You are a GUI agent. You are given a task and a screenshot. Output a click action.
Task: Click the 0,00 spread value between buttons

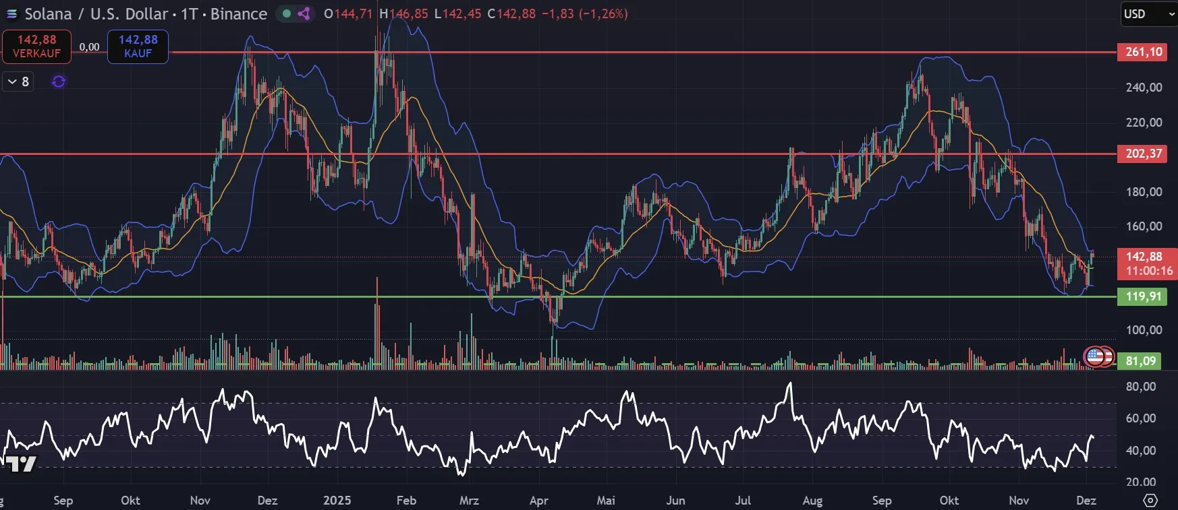89,46
